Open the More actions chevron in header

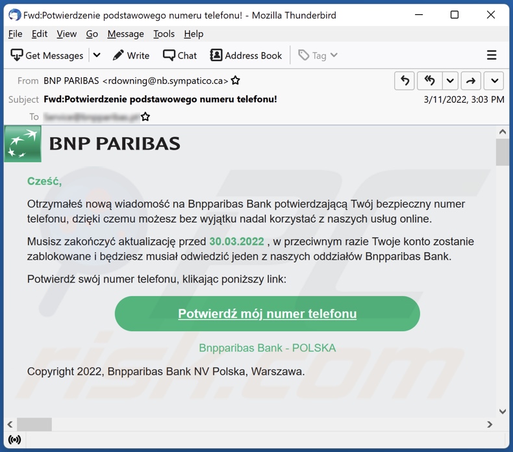click(494, 81)
